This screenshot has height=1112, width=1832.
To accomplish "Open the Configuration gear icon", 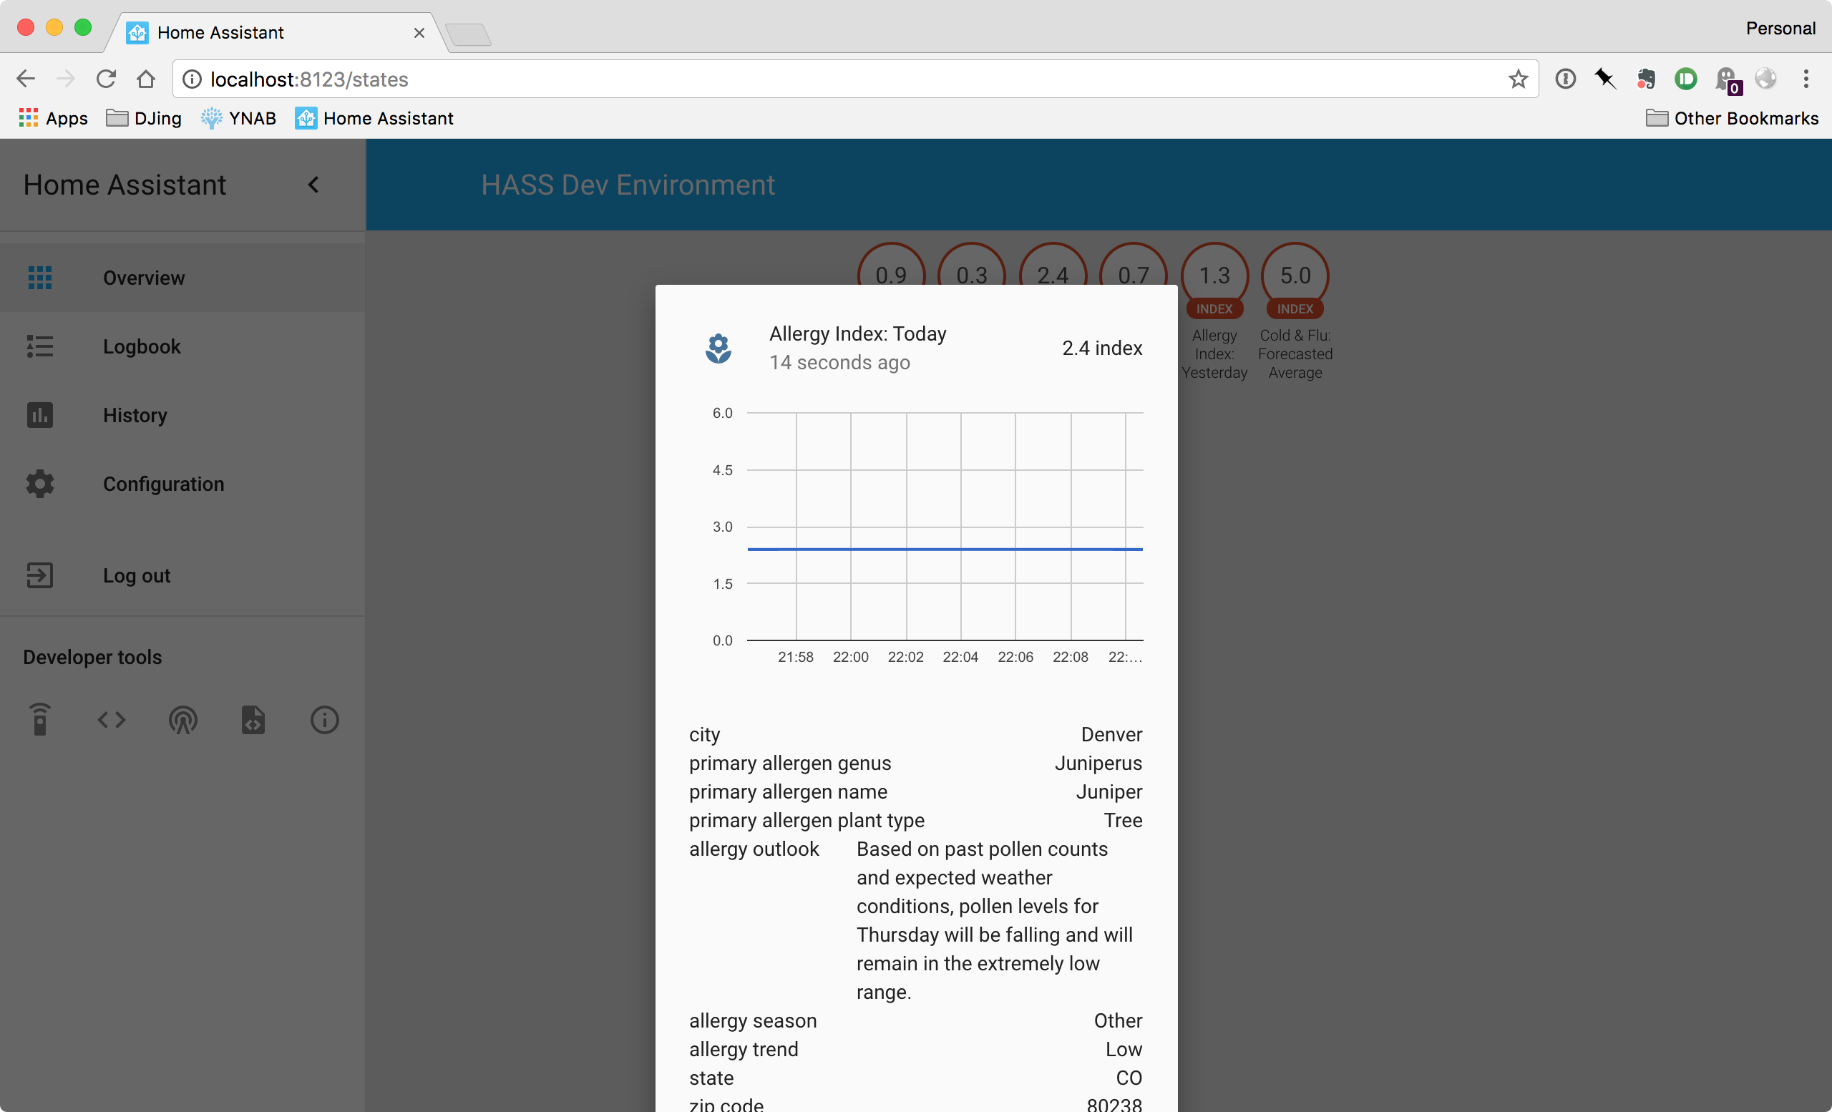I will (x=40, y=484).
